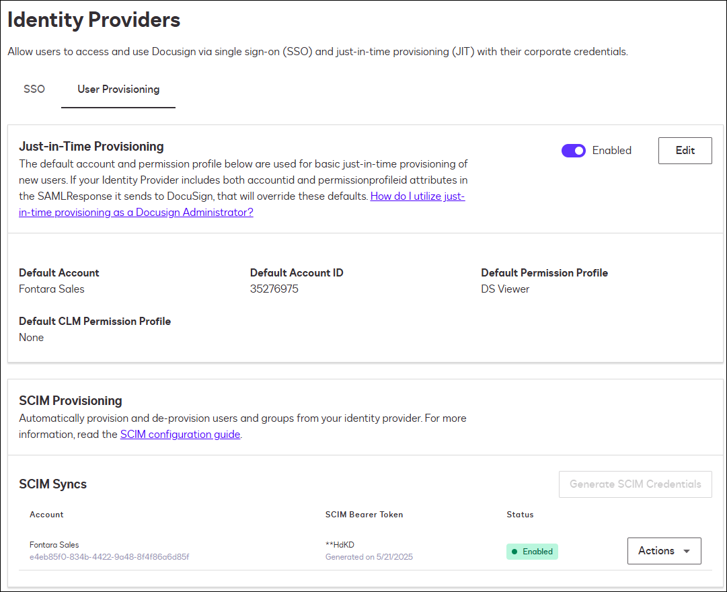Click the Identity Providers page heading
Screen dimensions: 727x592
[x=93, y=20]
